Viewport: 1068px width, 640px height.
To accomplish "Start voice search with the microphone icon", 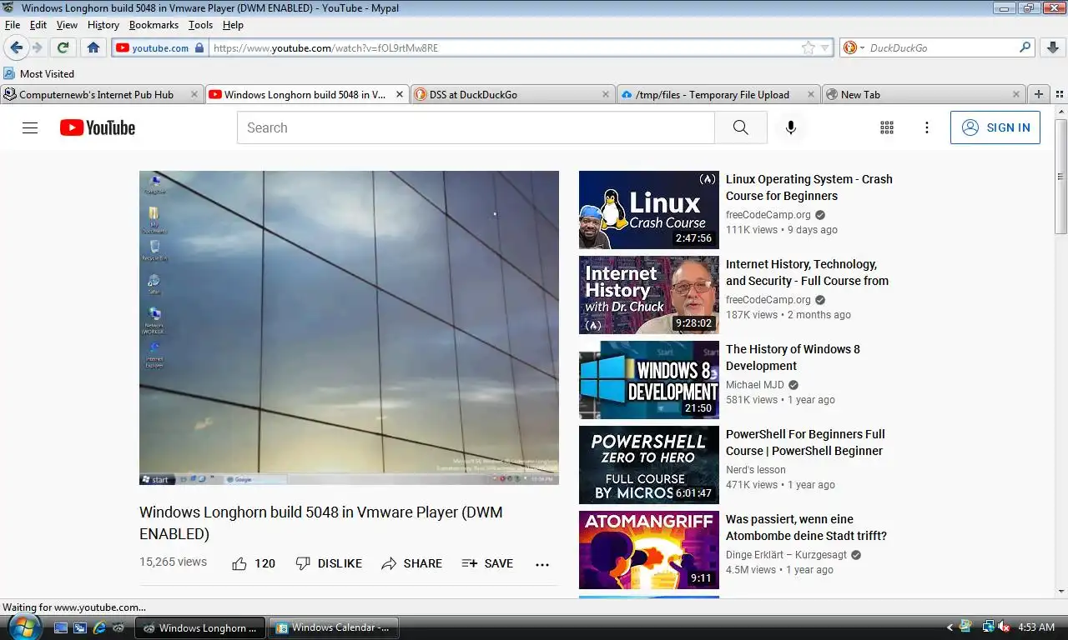I will pyautogui.click(x=791, y=127).
